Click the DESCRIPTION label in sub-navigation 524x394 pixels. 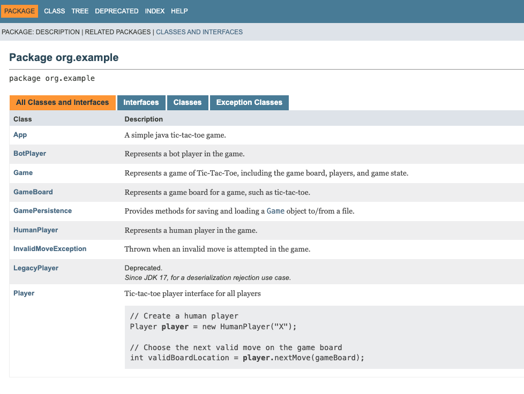click(58, 32)
